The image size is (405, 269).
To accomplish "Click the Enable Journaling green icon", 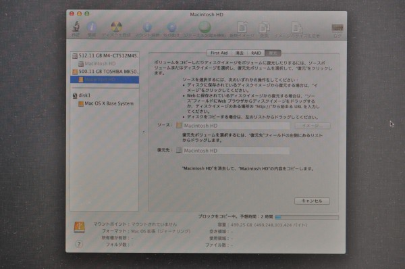I will point(205,27).
